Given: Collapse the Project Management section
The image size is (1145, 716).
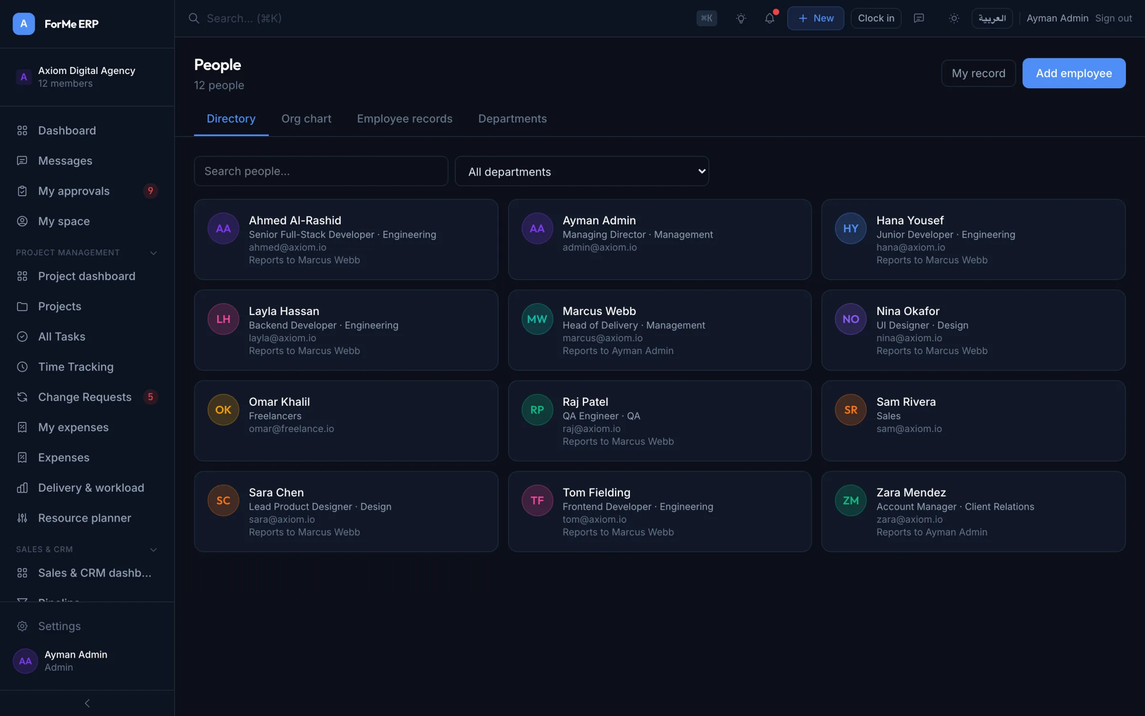Looking at the screenshot, I should coord(153,253).
